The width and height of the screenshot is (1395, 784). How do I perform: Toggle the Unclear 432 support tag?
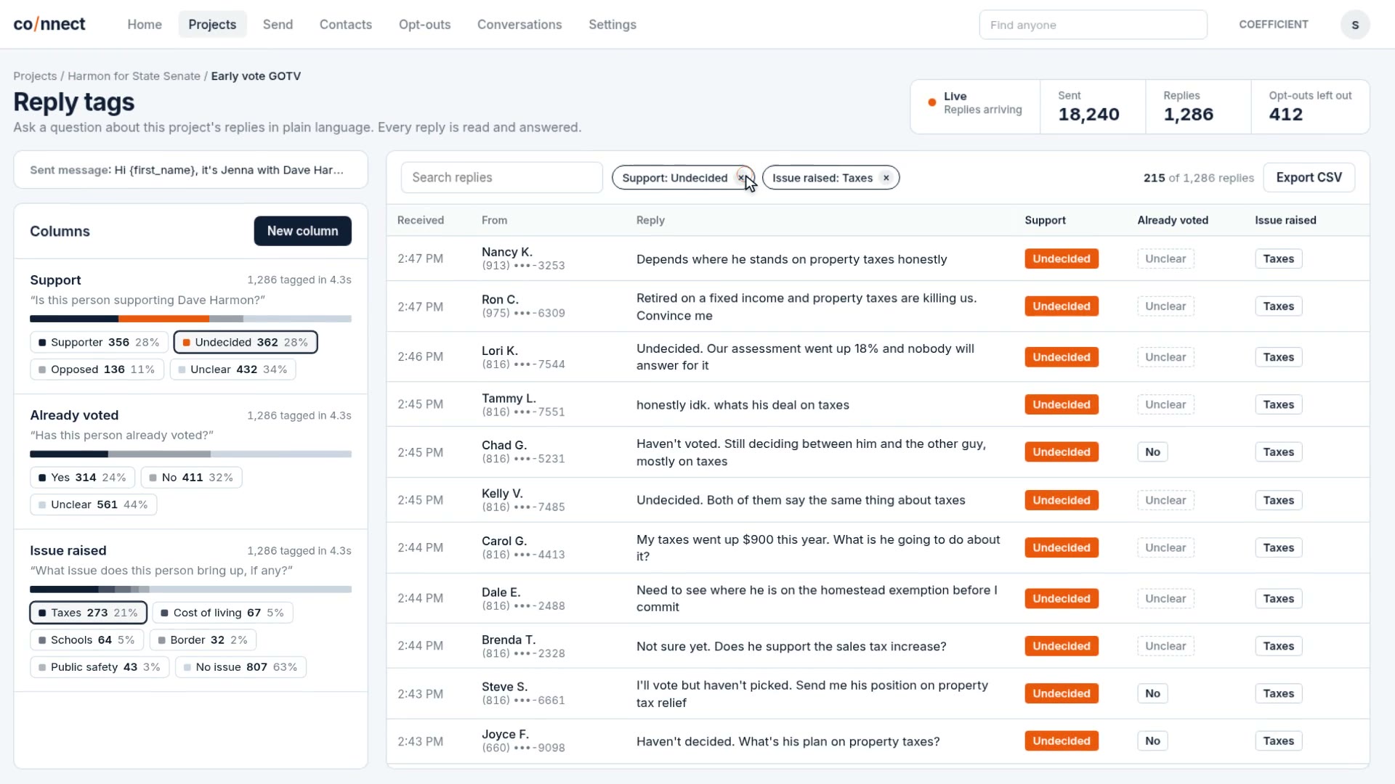tap(232, 369)
